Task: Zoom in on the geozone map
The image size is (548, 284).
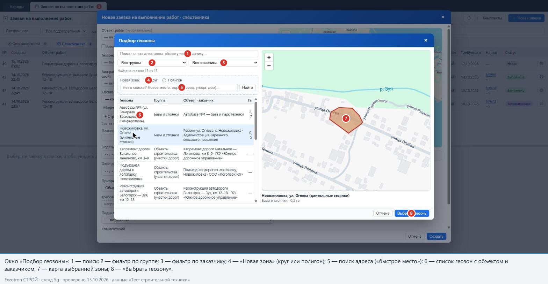Action: 269,57
